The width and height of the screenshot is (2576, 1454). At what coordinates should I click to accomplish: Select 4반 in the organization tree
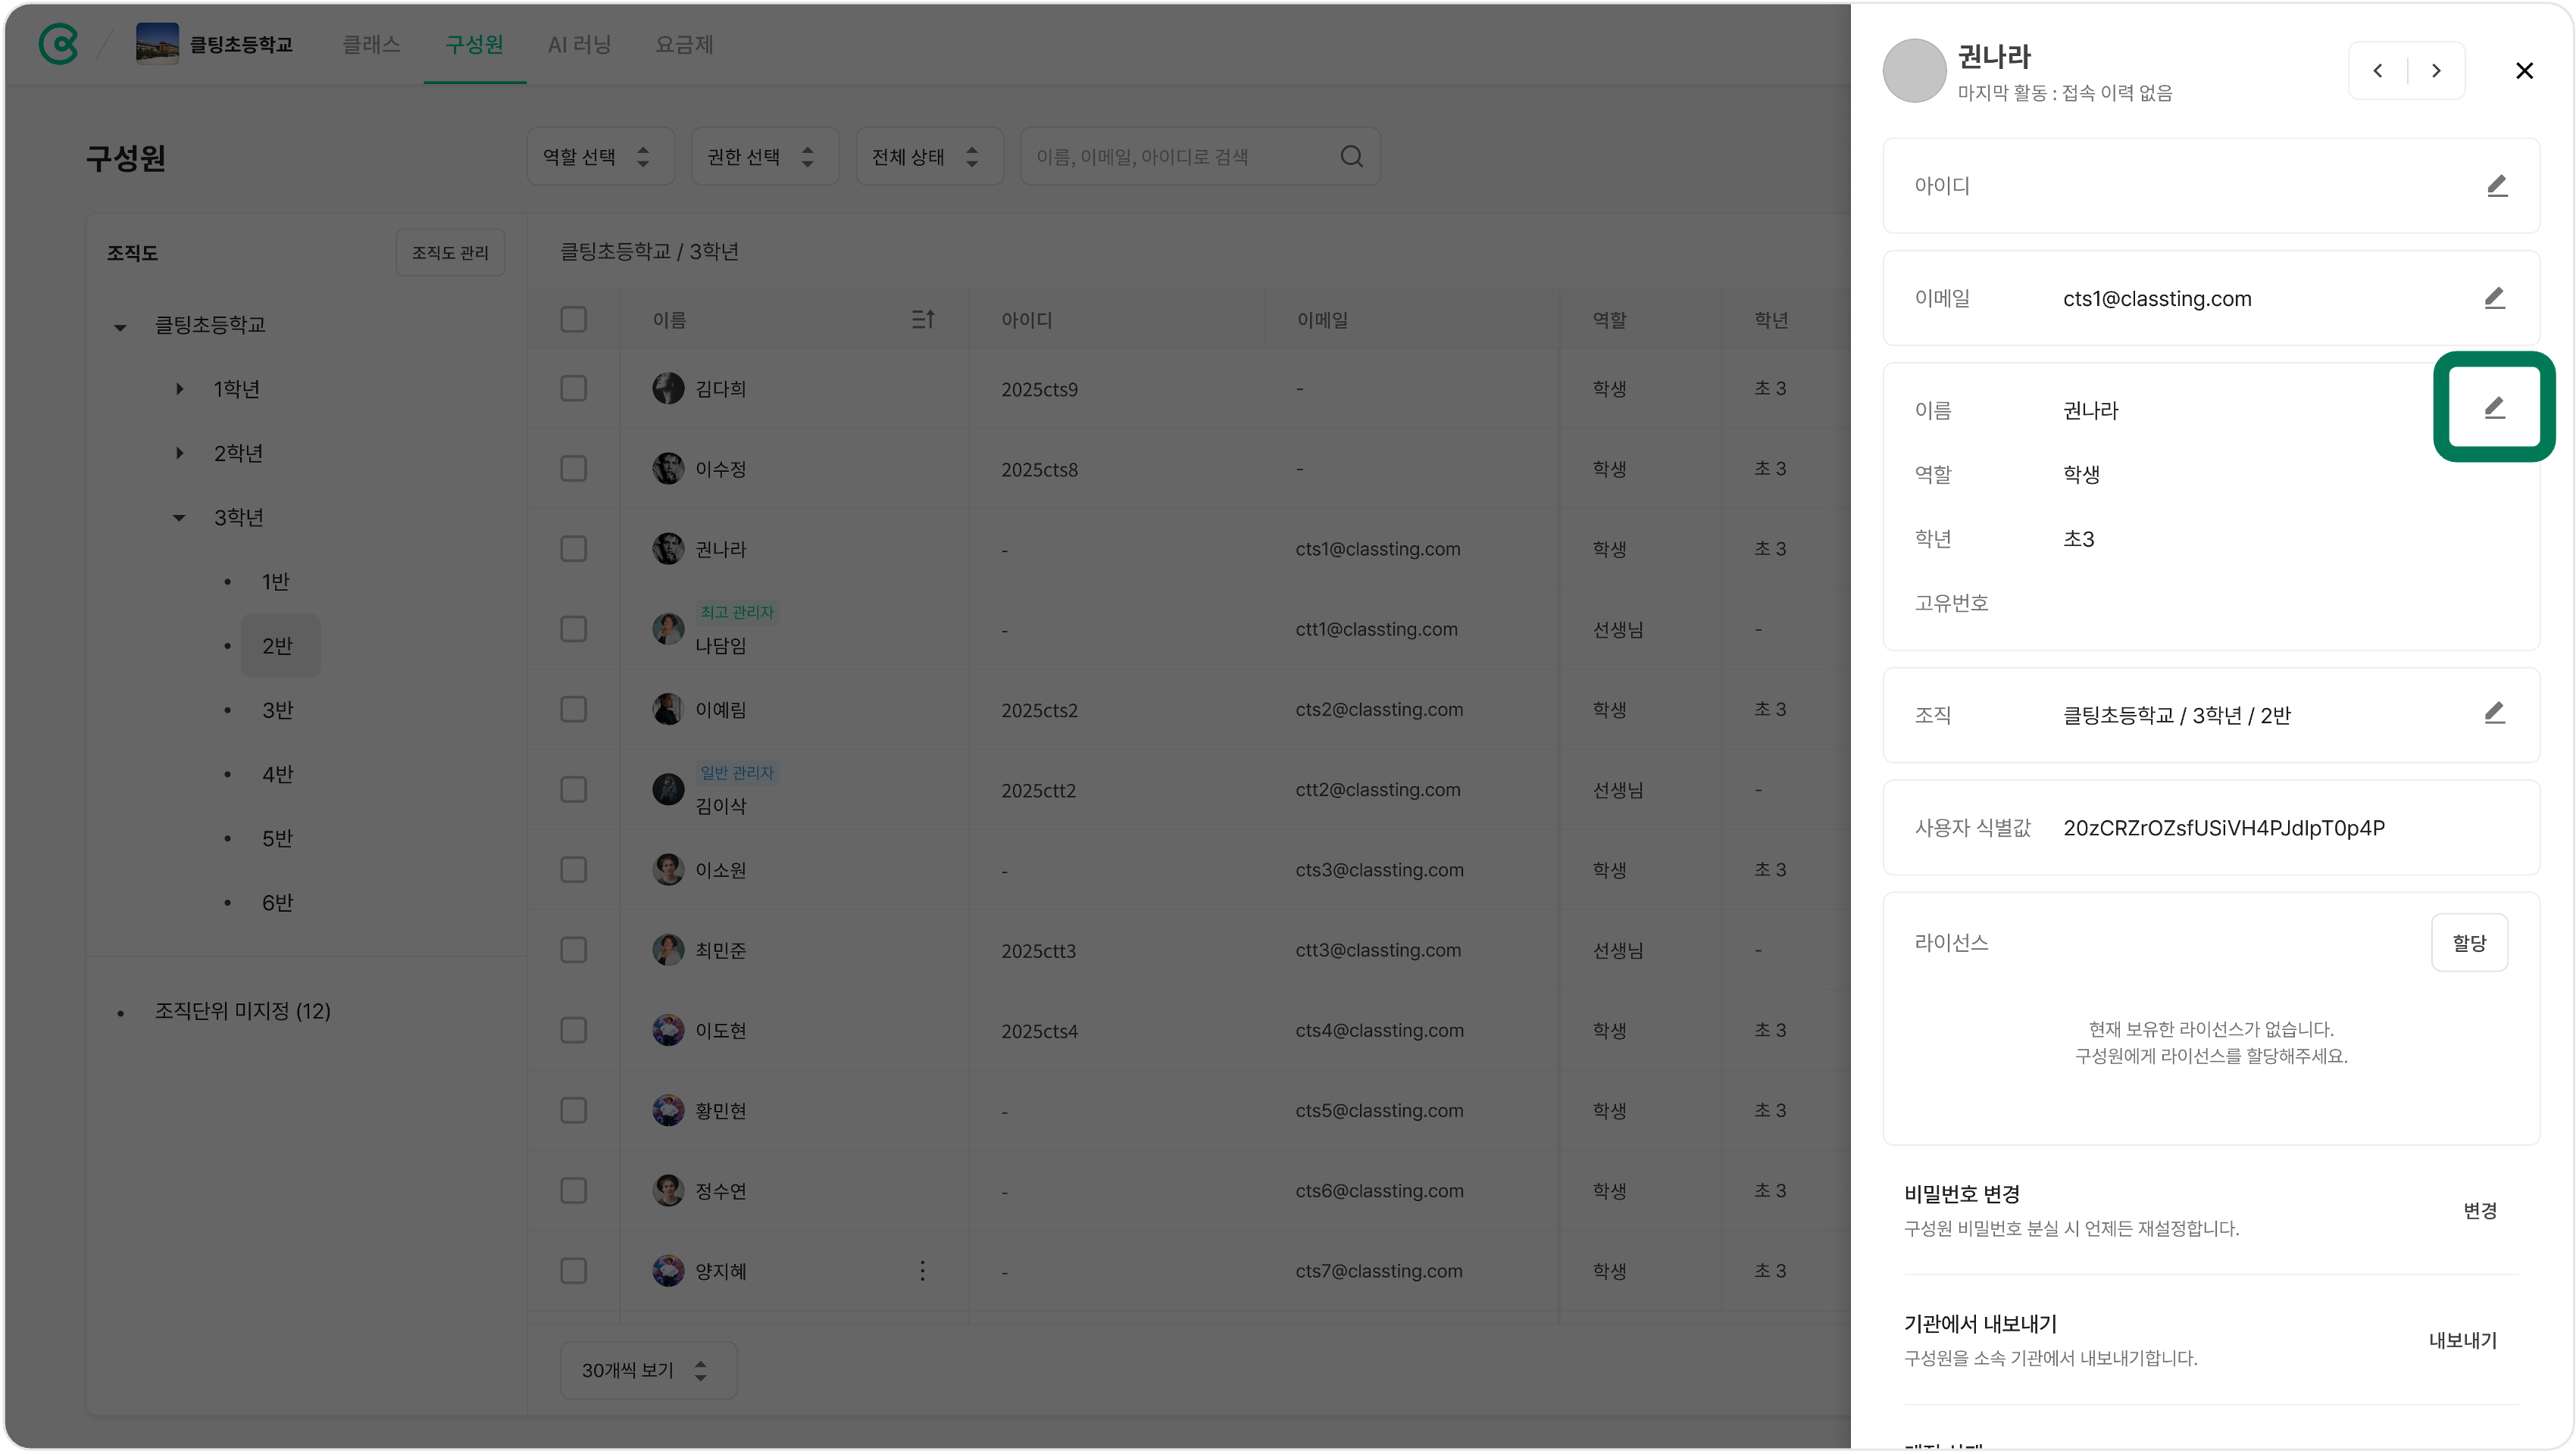(278, 775)
